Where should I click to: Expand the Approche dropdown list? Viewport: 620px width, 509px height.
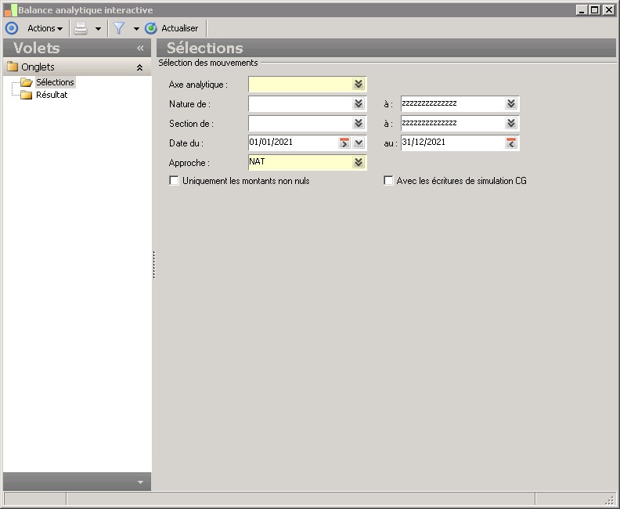(359, 163)
